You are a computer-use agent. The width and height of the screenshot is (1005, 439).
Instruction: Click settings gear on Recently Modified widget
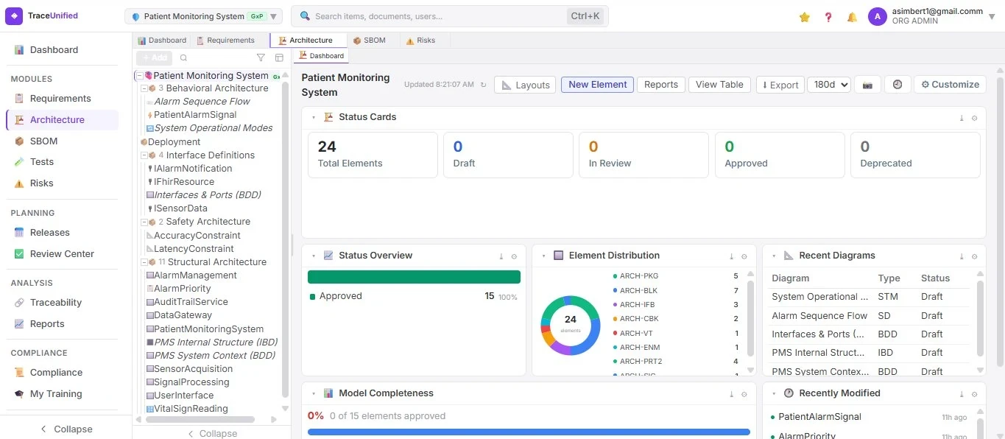[x=974, y=394]
